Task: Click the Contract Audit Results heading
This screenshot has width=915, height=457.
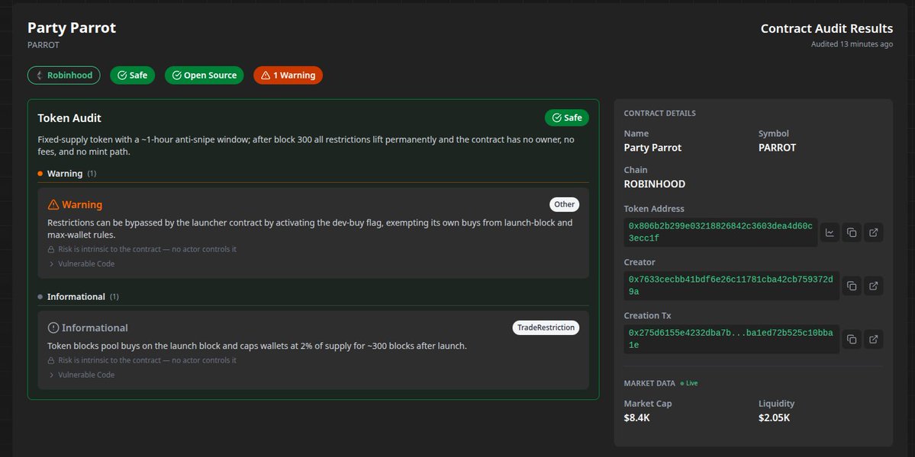Action: coord(827,28)
